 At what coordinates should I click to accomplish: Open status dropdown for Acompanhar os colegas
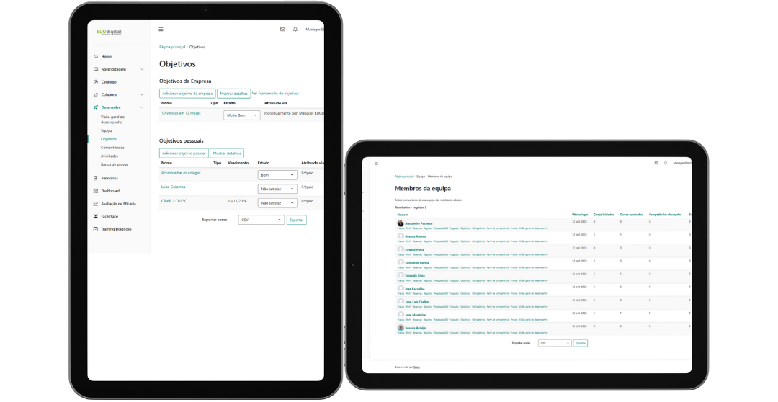tap(277, 175)
